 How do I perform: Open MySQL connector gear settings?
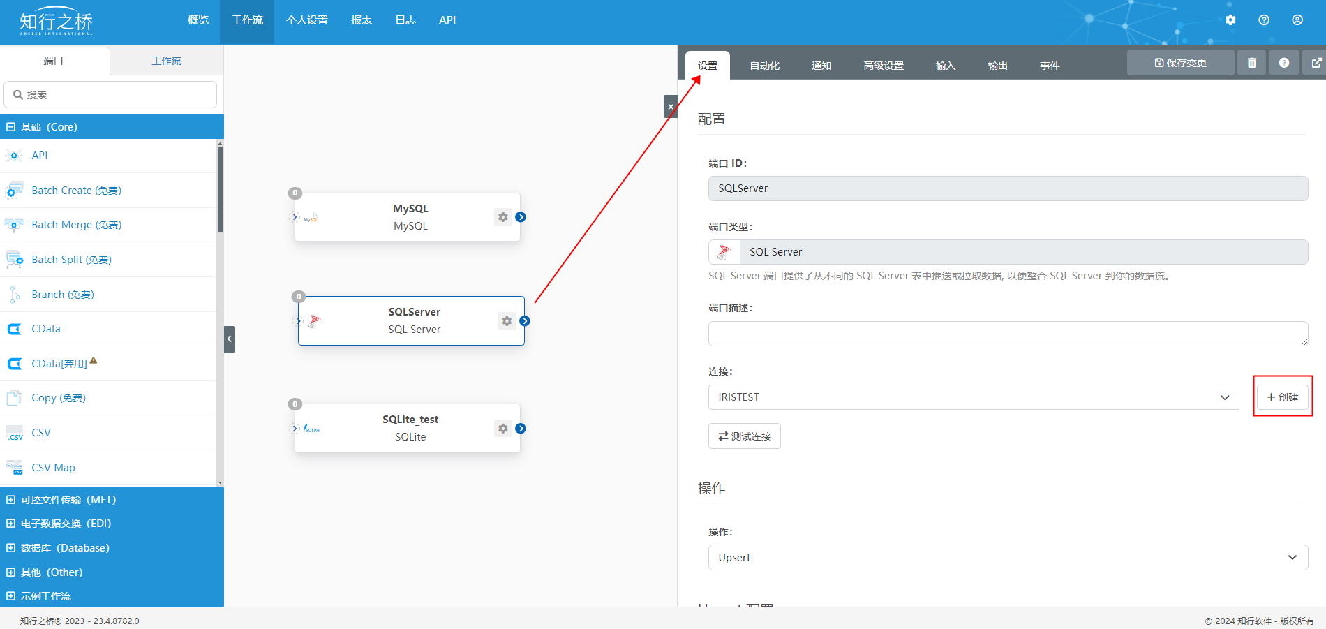click(503, 217)
